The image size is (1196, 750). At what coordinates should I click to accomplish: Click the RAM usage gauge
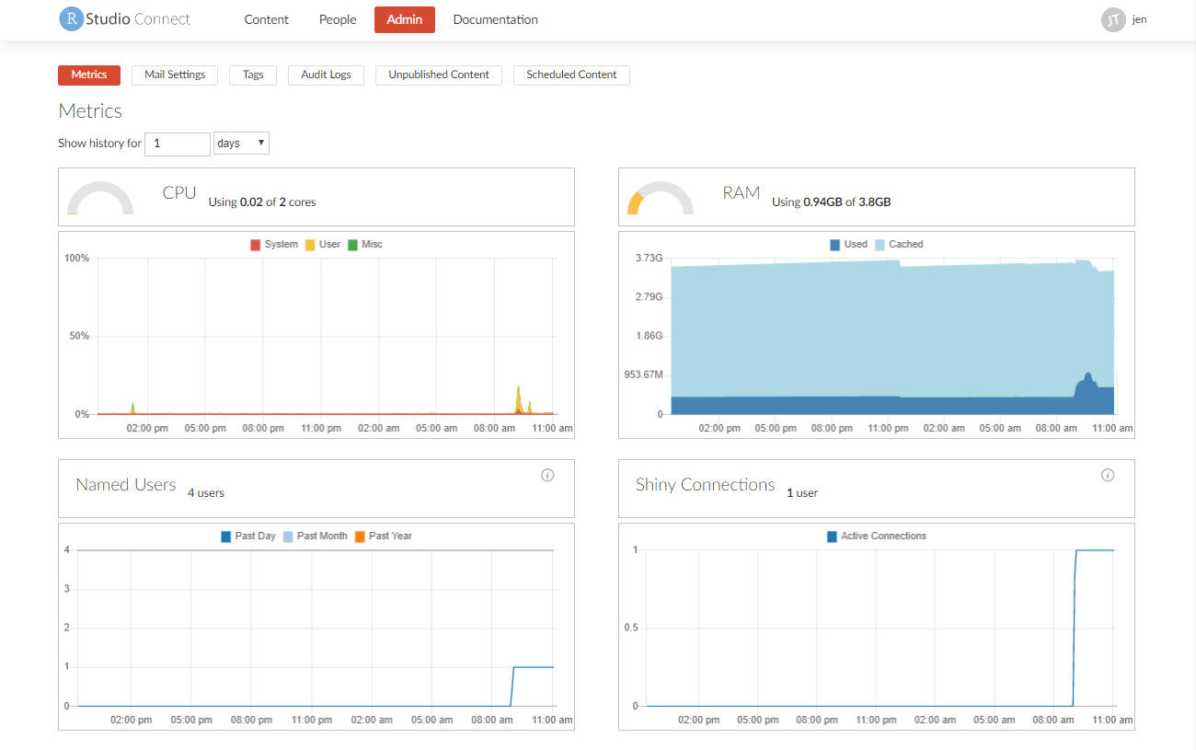pos(660,198)
